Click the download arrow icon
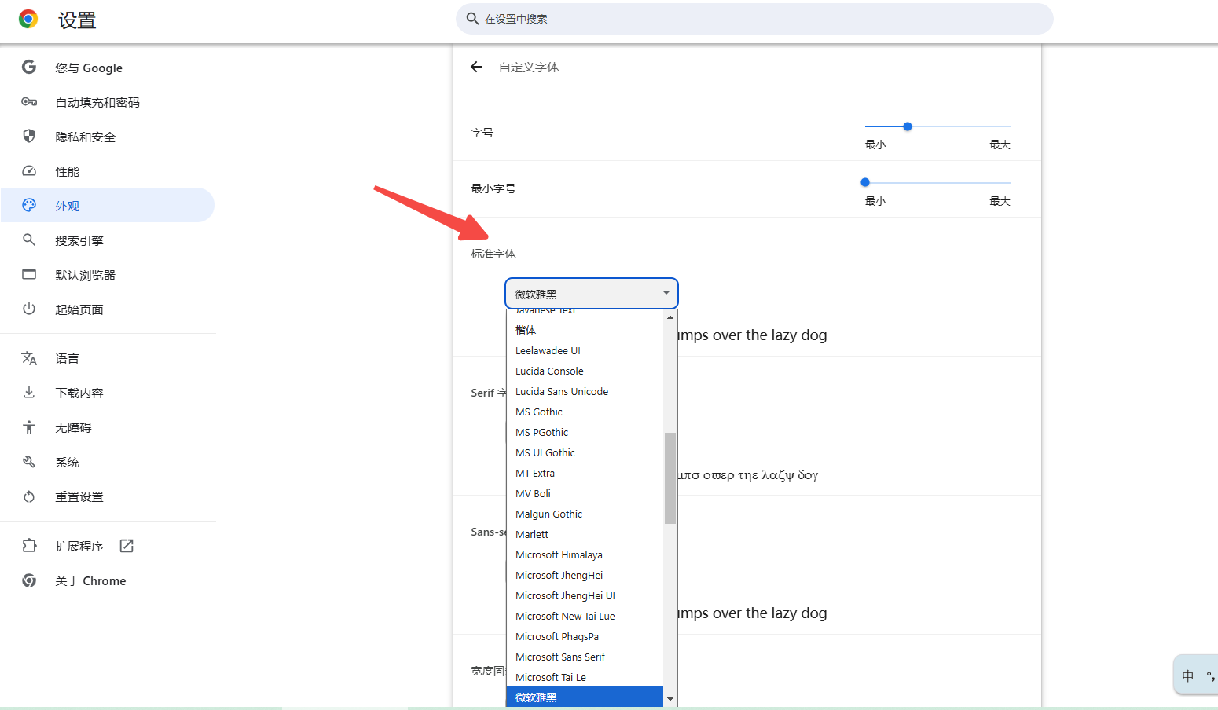The height and width of the screenshot is (710, 1218). 29,393
